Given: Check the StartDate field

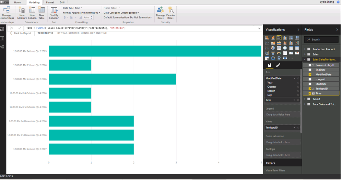Looking at the screenshot, I should 310,84.
